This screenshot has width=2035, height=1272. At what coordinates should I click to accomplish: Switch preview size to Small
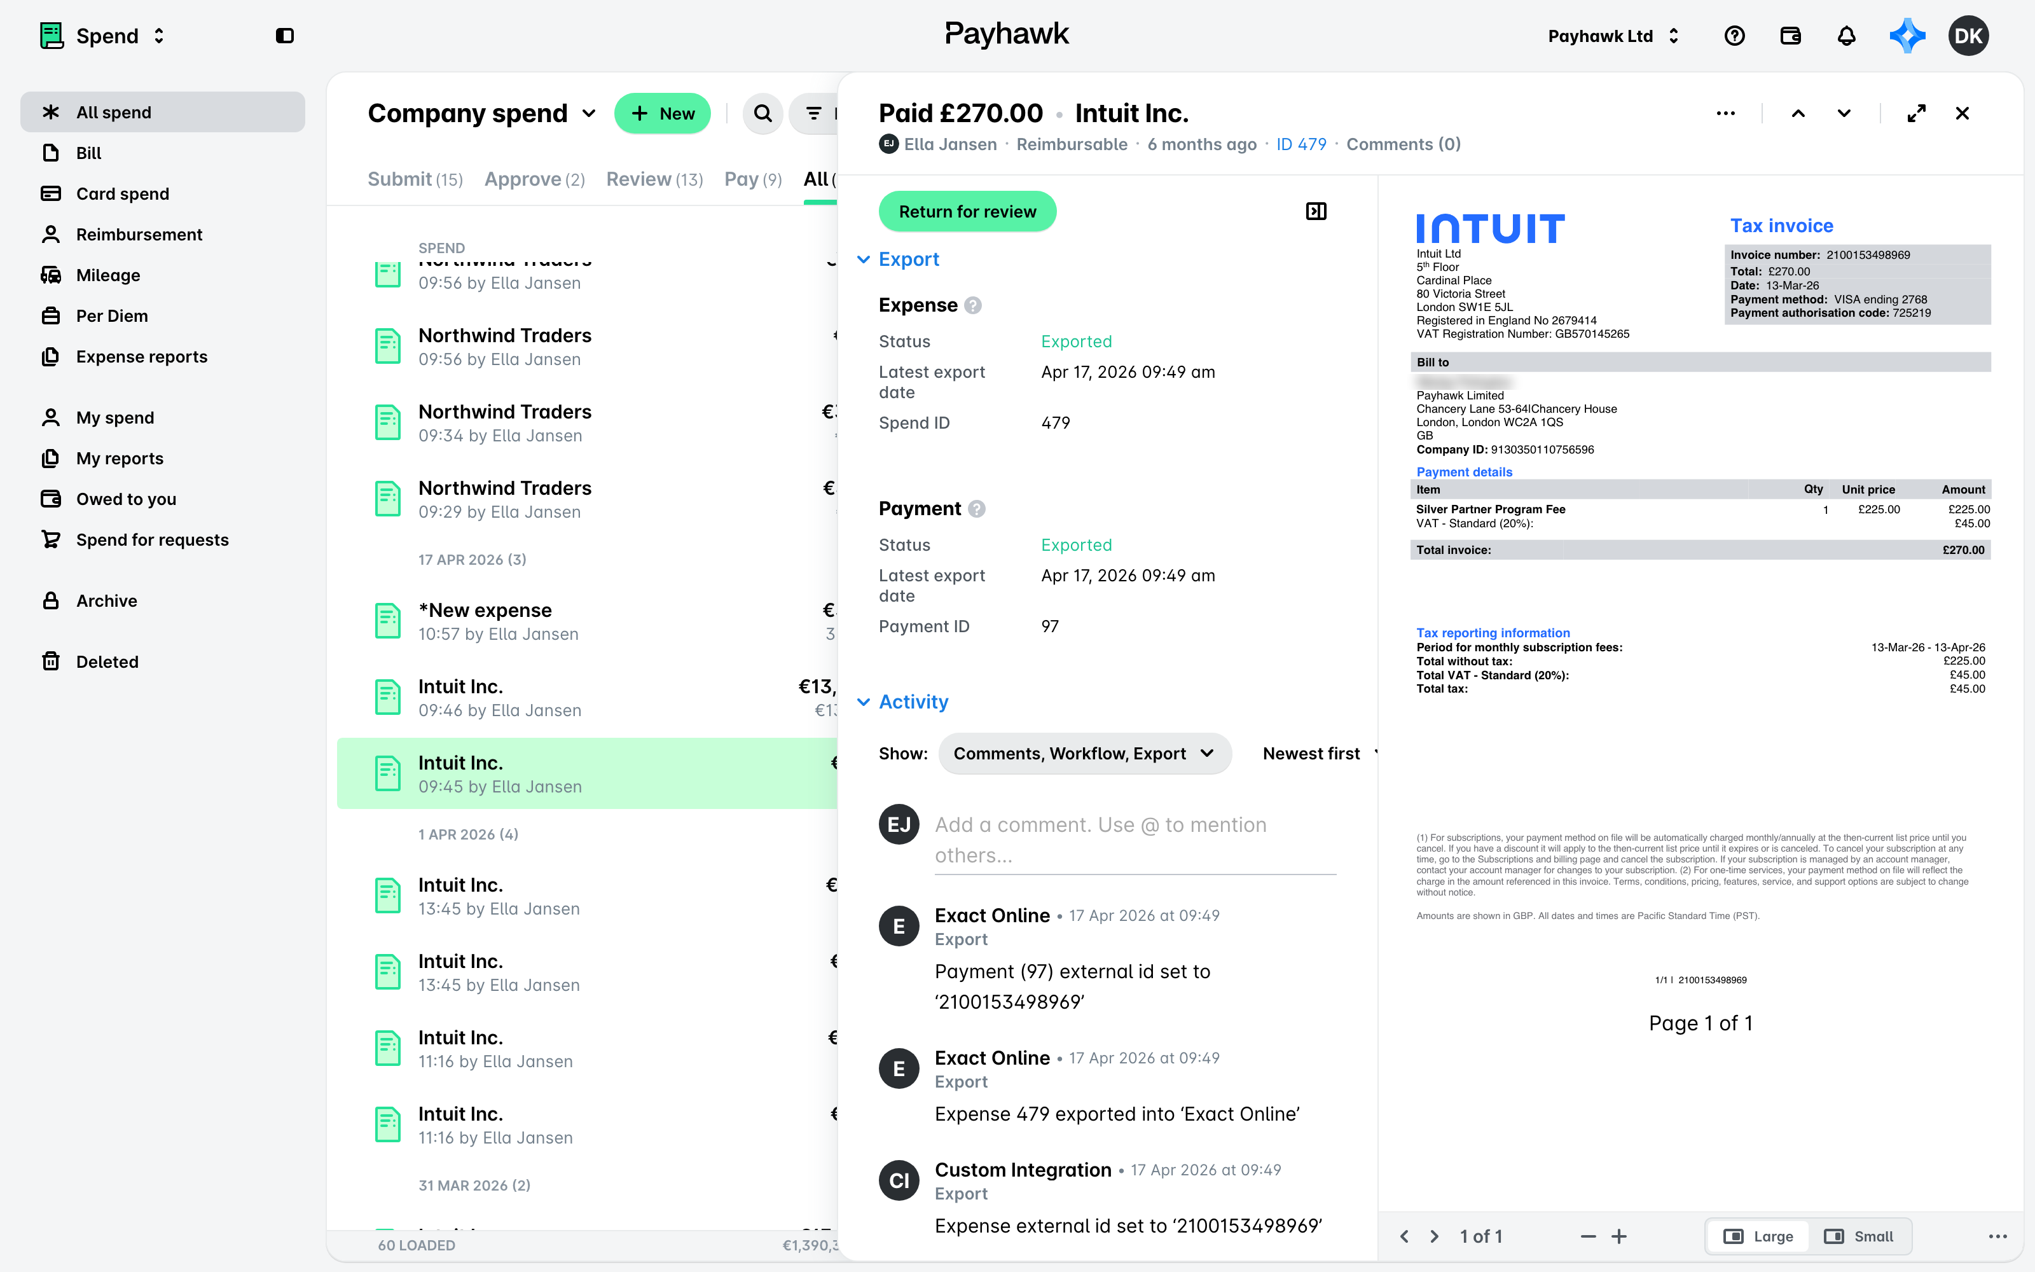(x=1858, y=1236)
